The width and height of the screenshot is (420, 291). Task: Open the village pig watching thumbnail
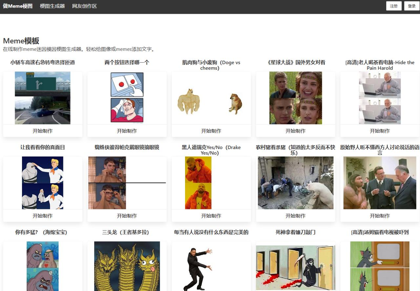pos(296,183)
